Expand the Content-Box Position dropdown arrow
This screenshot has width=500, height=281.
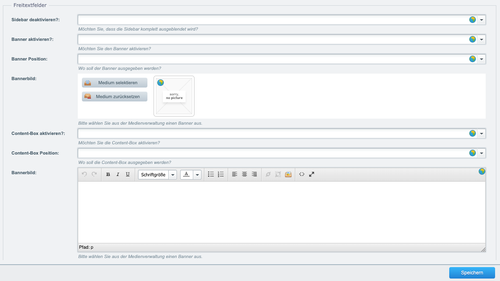click(x=482, y=153)
